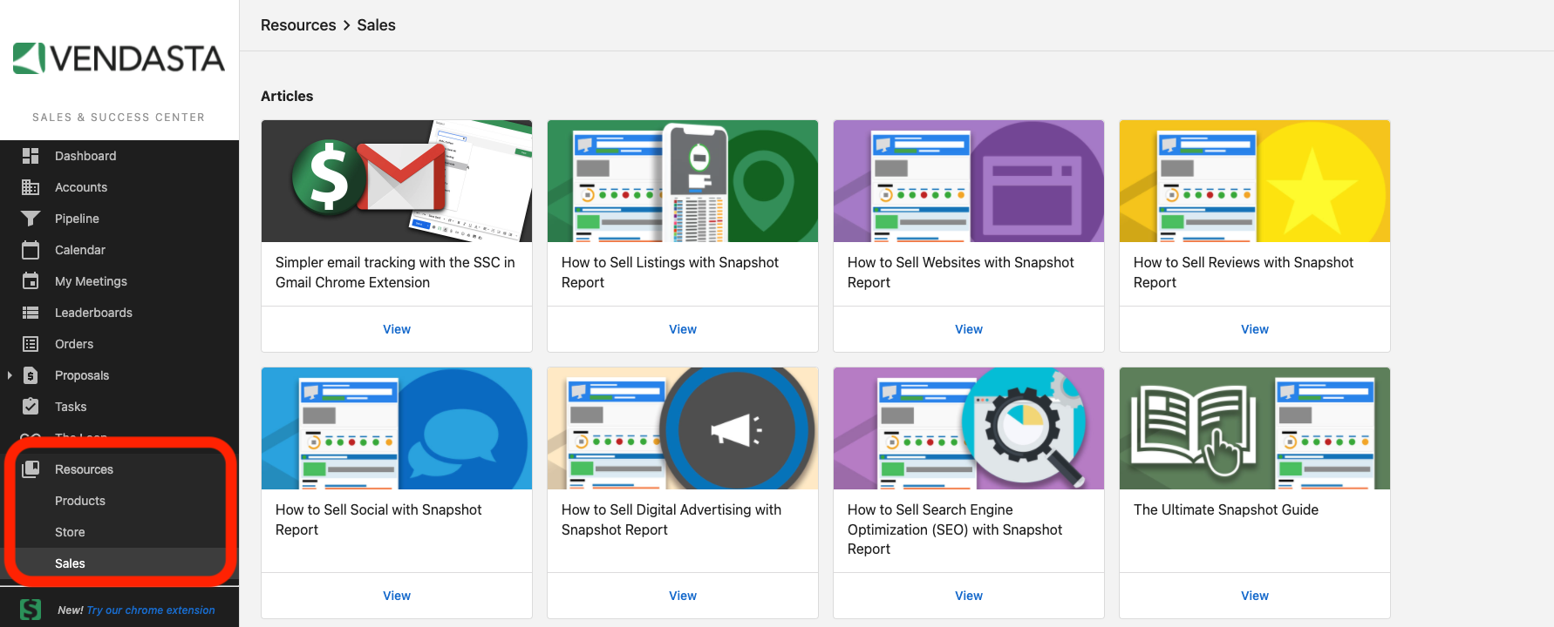Click the megaphone Digital Advertising thumbnail
Image resolution: width=1554 pixels, height=627 pixels.
click(x=683, y=428)
